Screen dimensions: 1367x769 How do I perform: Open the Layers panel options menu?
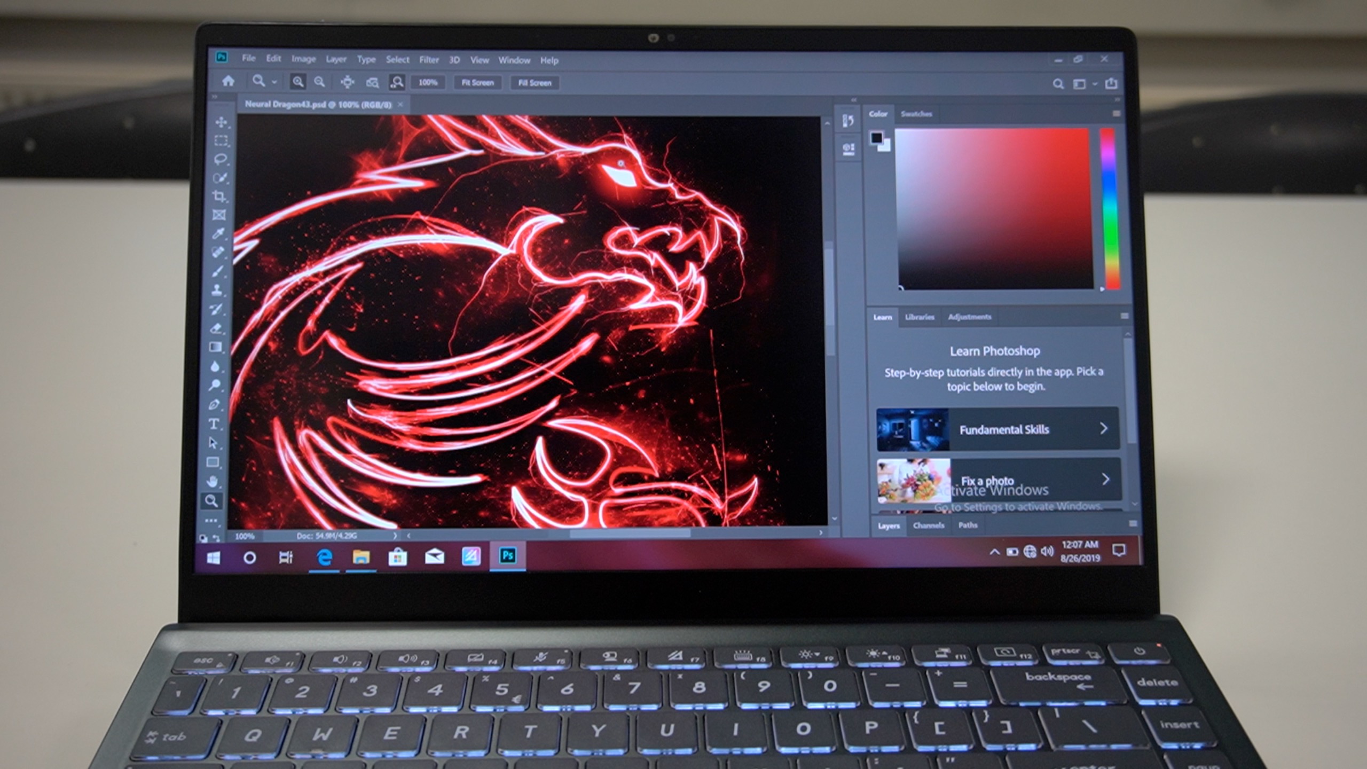pyautogui.click(x=1133, y=524)
